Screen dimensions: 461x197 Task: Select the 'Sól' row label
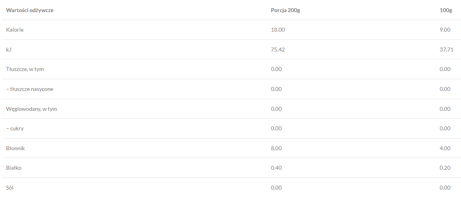pyautogui.click(x=10, y=188)
